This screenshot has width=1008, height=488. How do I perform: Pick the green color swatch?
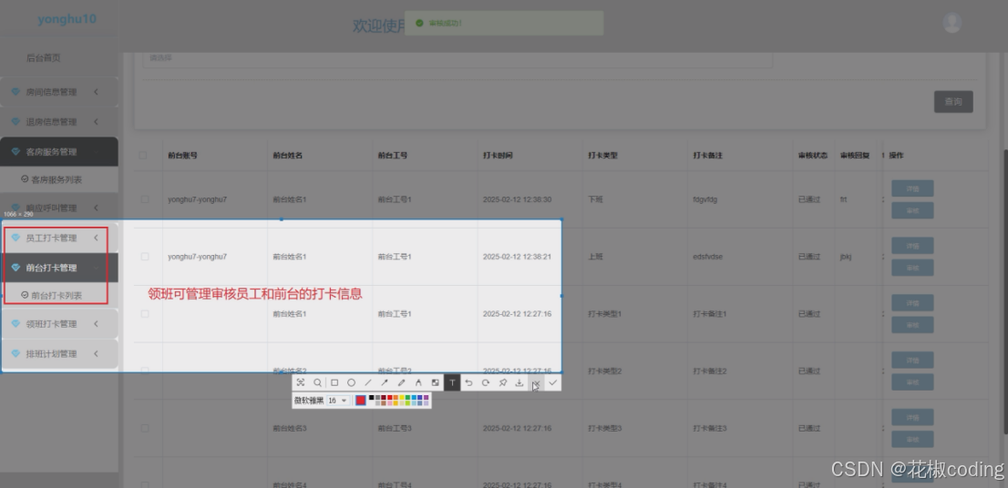pos(407,398)
